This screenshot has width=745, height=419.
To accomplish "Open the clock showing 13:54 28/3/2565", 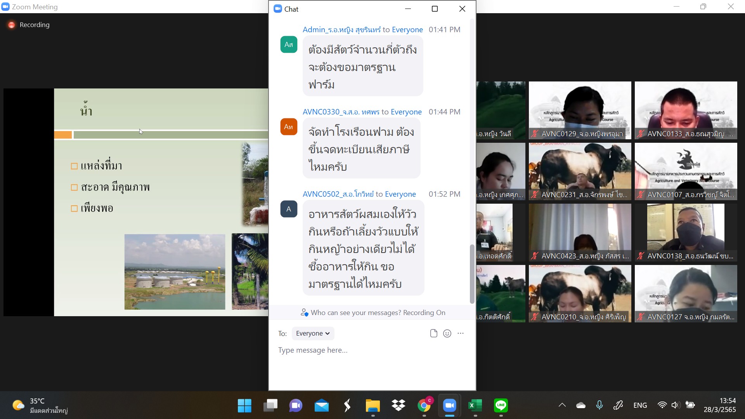I will (720, 405).
